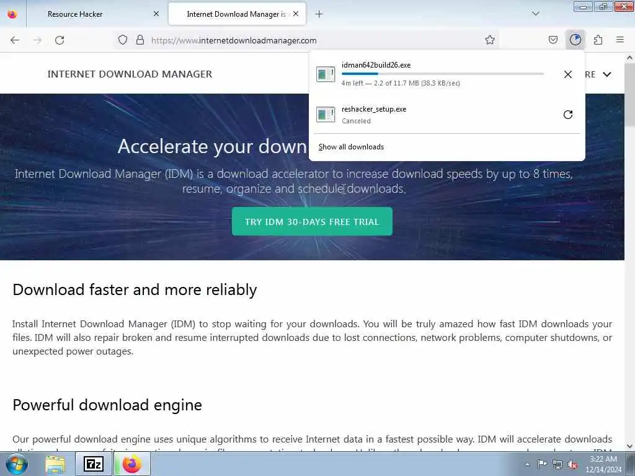Bookmark this page with the star
The image size is (635, 476).
point(490,40)
